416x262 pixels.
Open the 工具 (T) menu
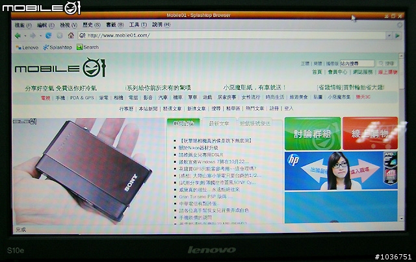coord(138,25)
